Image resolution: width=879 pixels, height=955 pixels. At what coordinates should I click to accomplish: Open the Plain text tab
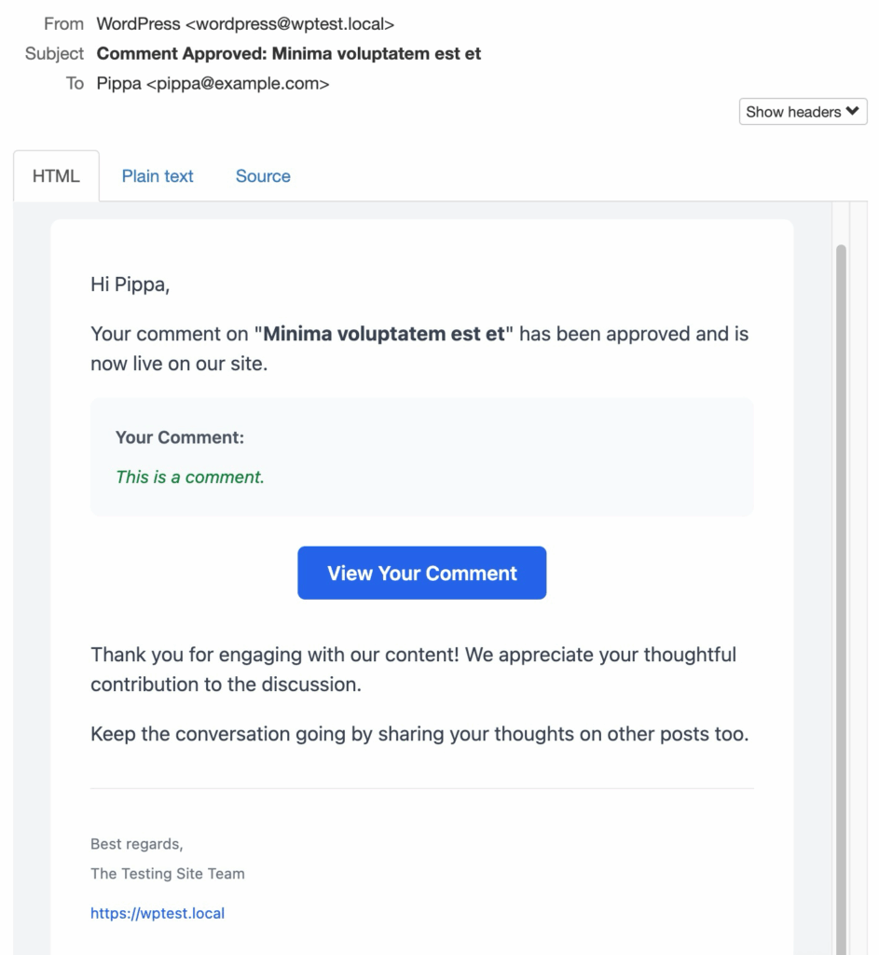[158, 176]
